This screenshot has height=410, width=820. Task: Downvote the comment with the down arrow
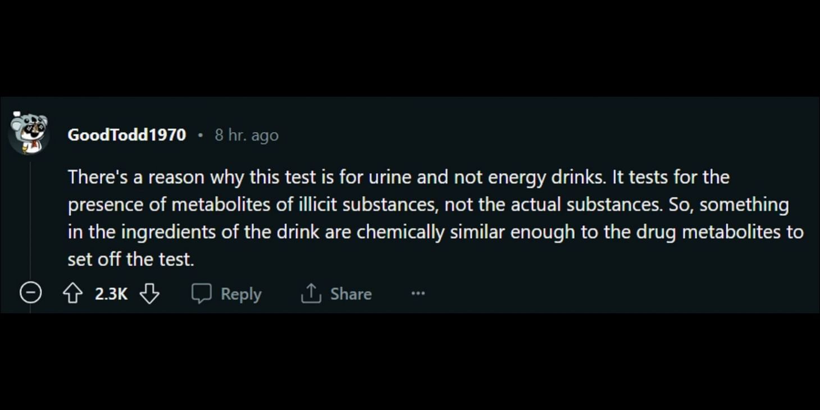[149, 293]
